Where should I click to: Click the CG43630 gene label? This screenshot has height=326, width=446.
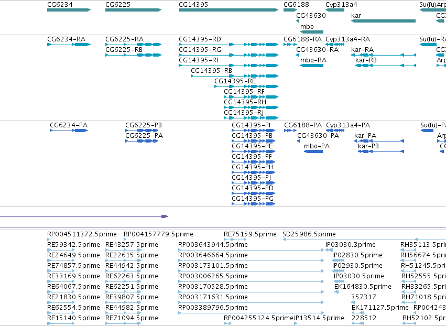(311, 16)
